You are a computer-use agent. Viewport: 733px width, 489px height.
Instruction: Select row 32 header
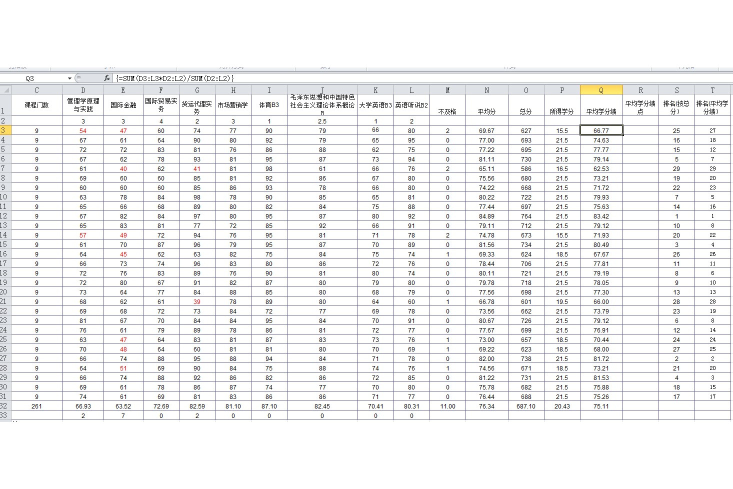click(5, 406)
